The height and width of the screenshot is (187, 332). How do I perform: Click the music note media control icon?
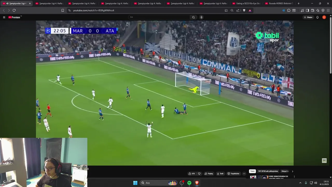click(x=302, y=10)
